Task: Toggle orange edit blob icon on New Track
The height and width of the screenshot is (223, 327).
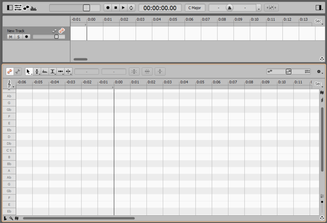Action: (62, 31)
